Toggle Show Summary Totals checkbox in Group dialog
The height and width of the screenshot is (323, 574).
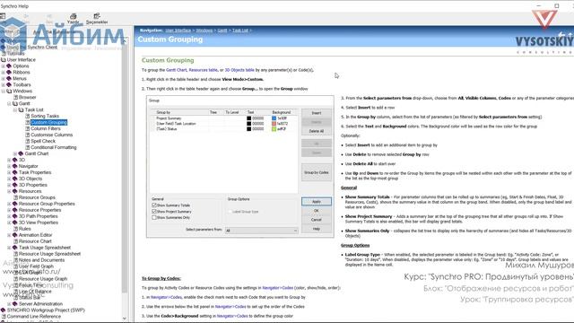[x=154, y=205]
